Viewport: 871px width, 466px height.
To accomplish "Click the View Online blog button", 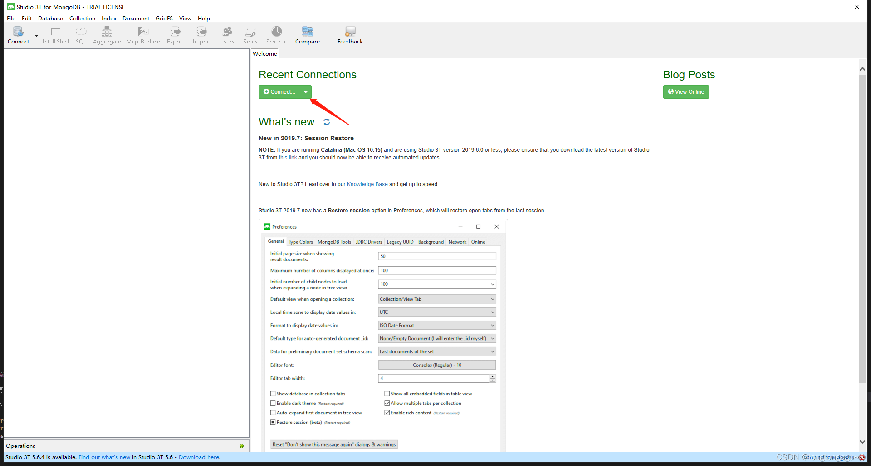I will coord(686,92).
